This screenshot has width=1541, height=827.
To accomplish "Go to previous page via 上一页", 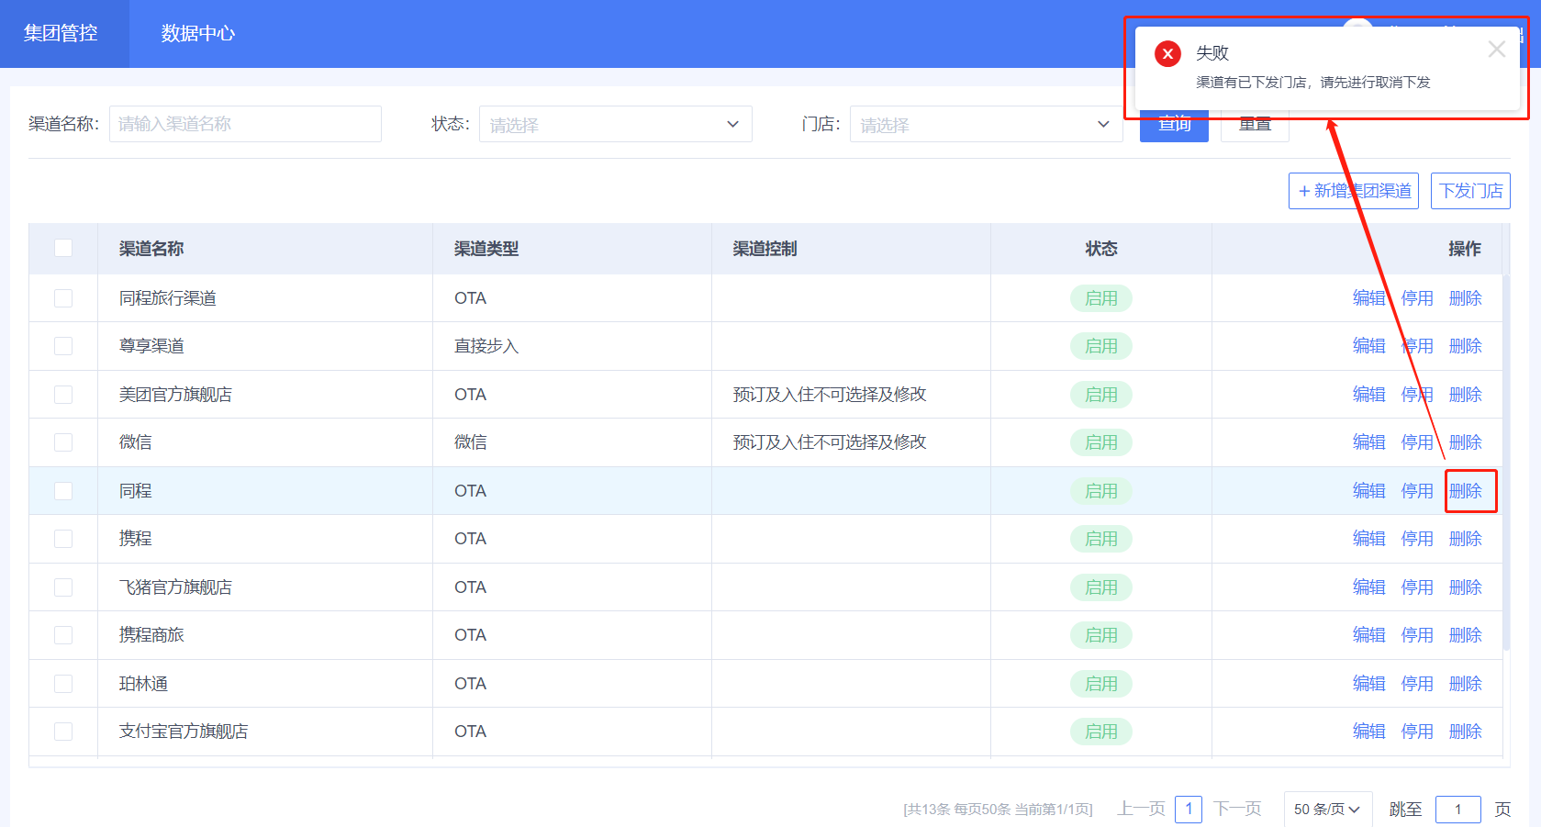I will coord(1141,809).
